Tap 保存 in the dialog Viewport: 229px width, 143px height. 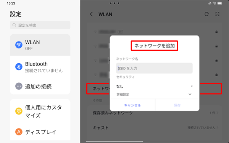coord(177,105)
